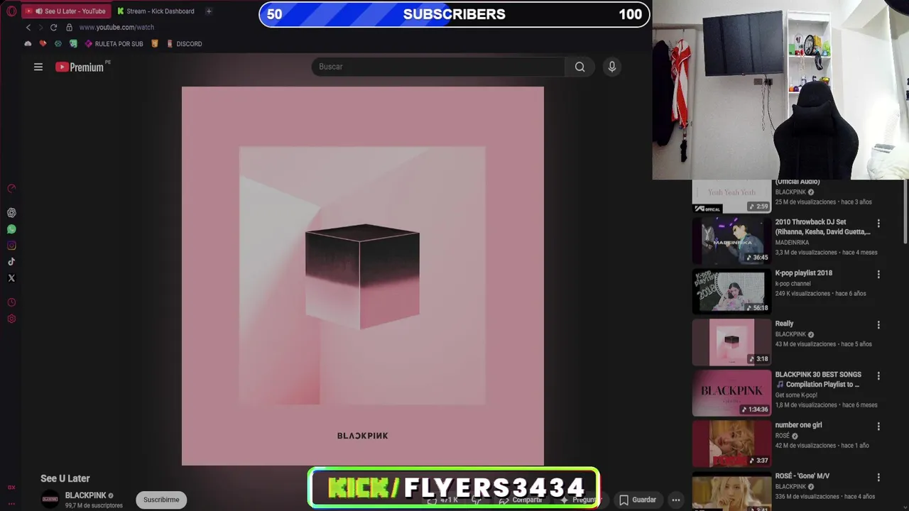
Task: Open the three-dot more actions below video
Action: (x=676, y=500)
